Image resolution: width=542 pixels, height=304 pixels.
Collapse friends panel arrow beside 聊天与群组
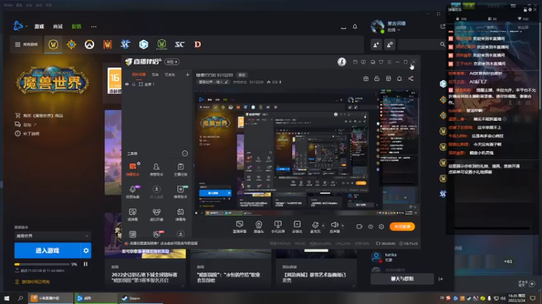440,279
